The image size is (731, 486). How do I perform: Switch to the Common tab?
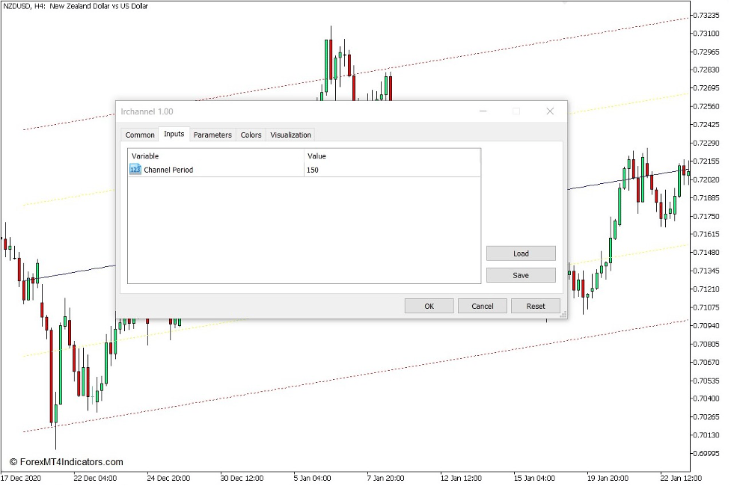point(140,135)
